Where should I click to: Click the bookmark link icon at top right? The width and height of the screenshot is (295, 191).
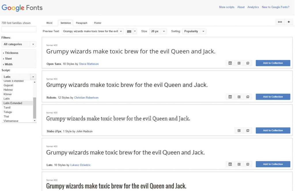coord(280,22)
